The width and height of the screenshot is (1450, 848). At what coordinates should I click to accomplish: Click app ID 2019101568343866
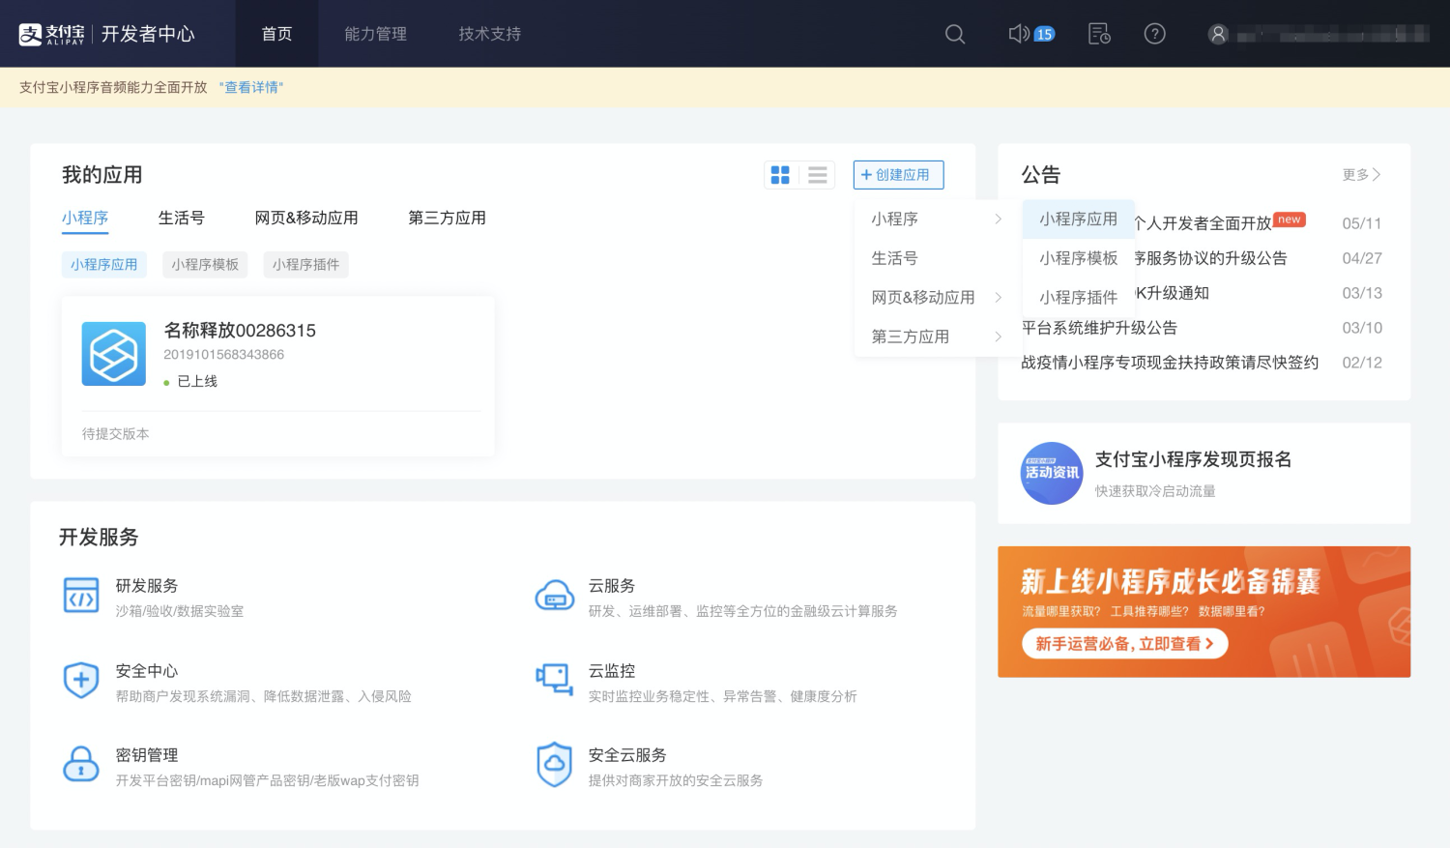click(x=224, y=355)
